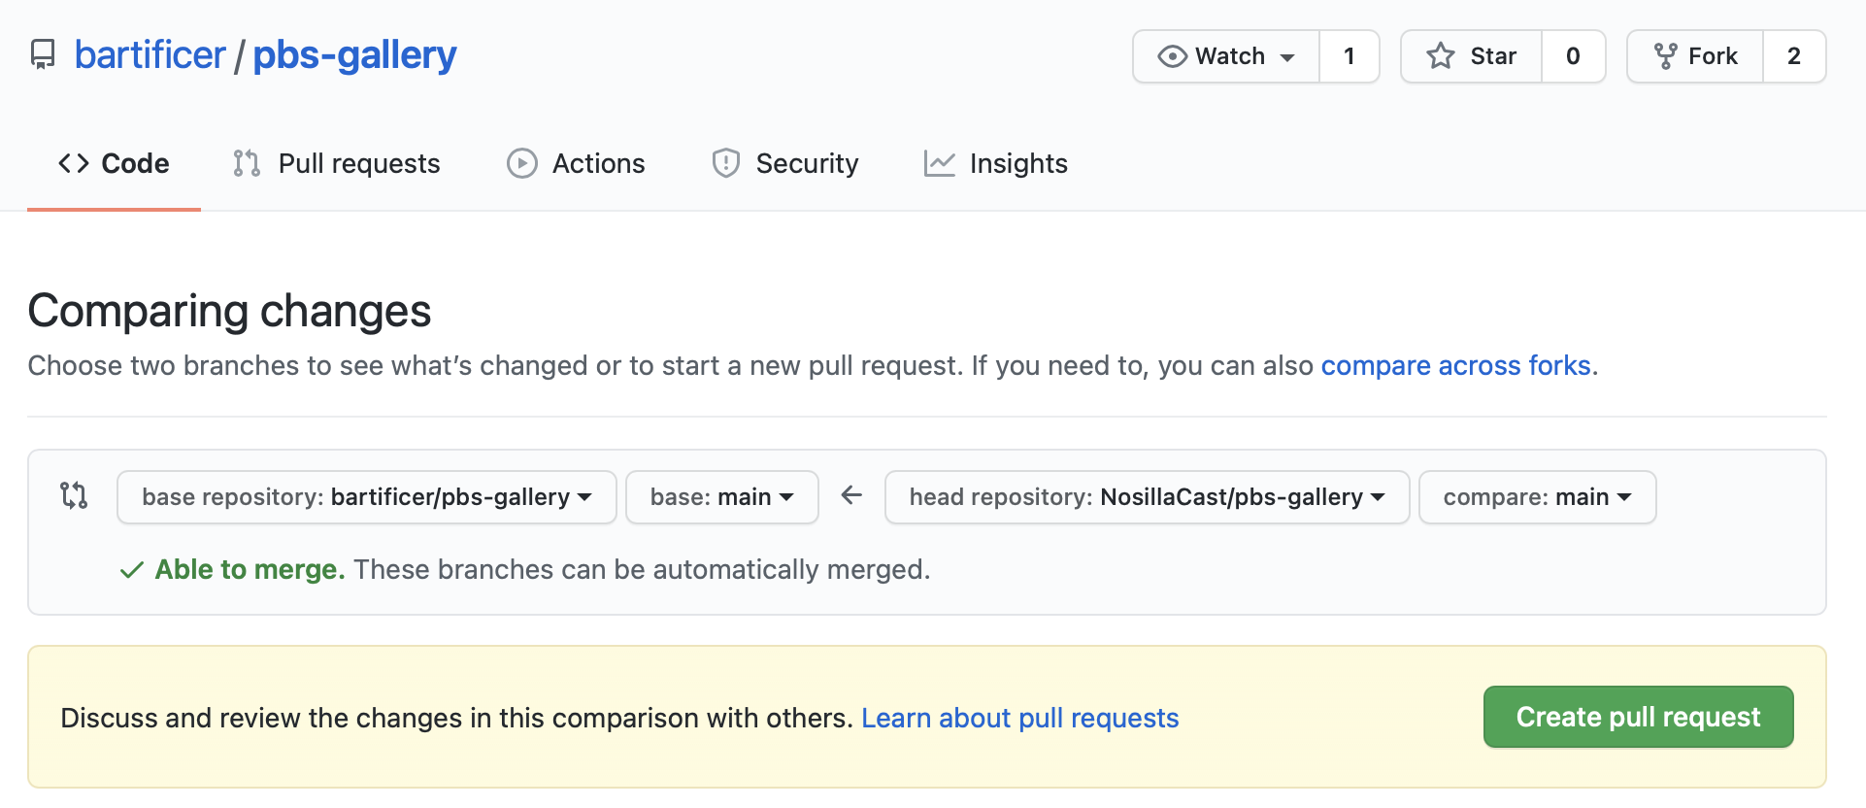
Task: Click the compare arrows icon beside base repository
Action: pos(74,495)
